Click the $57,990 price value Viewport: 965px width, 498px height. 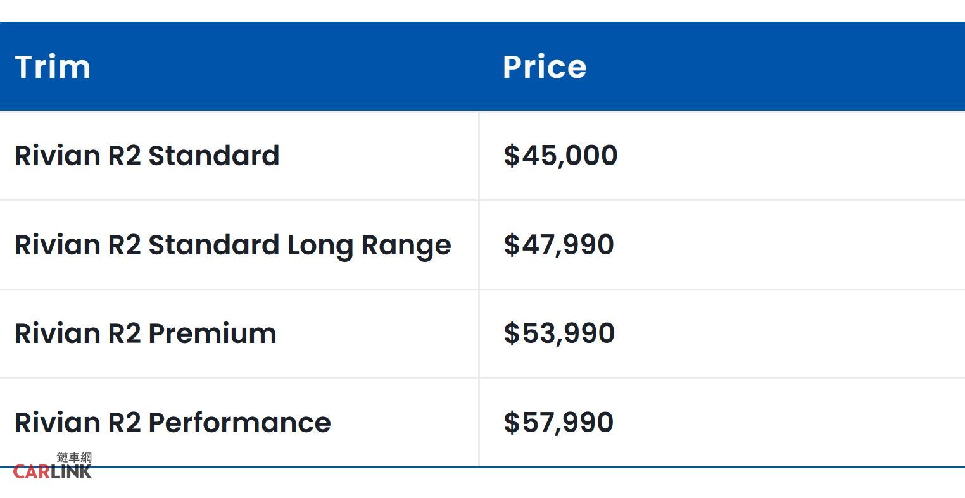(x=558, y=423)
